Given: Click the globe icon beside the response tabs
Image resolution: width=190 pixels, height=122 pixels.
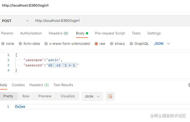Looking at the screenshot, I should click(x=189, y=85).
